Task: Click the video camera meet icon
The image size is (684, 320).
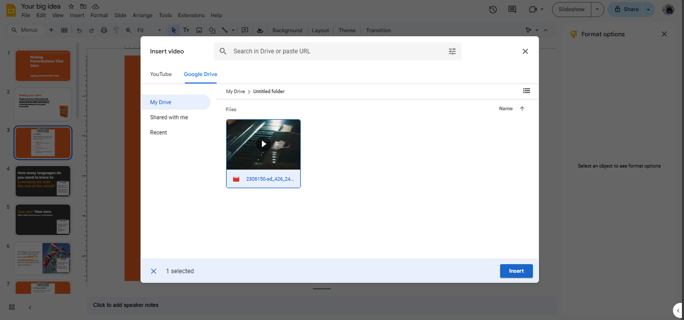Action: (x=532, y=9)
